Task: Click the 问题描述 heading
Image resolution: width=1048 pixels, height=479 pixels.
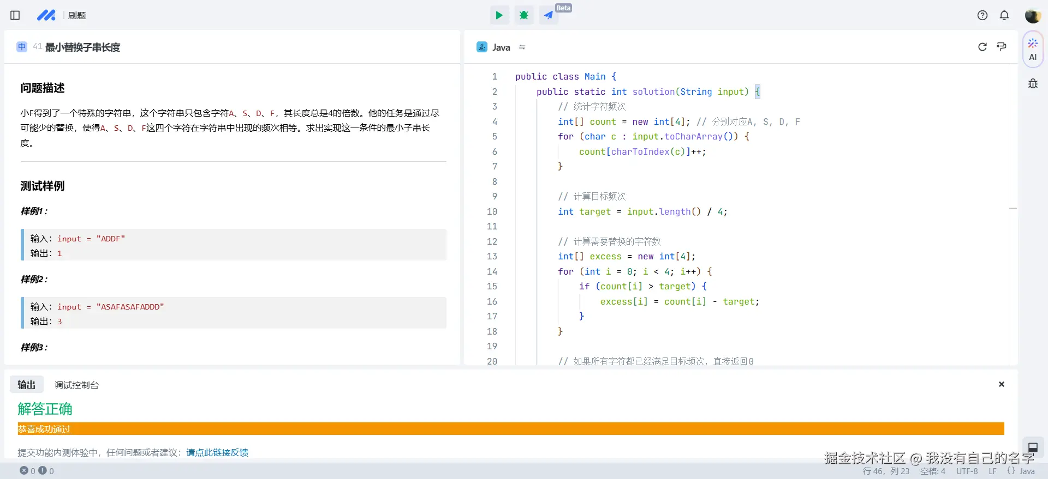Action: tap(43, 88)
